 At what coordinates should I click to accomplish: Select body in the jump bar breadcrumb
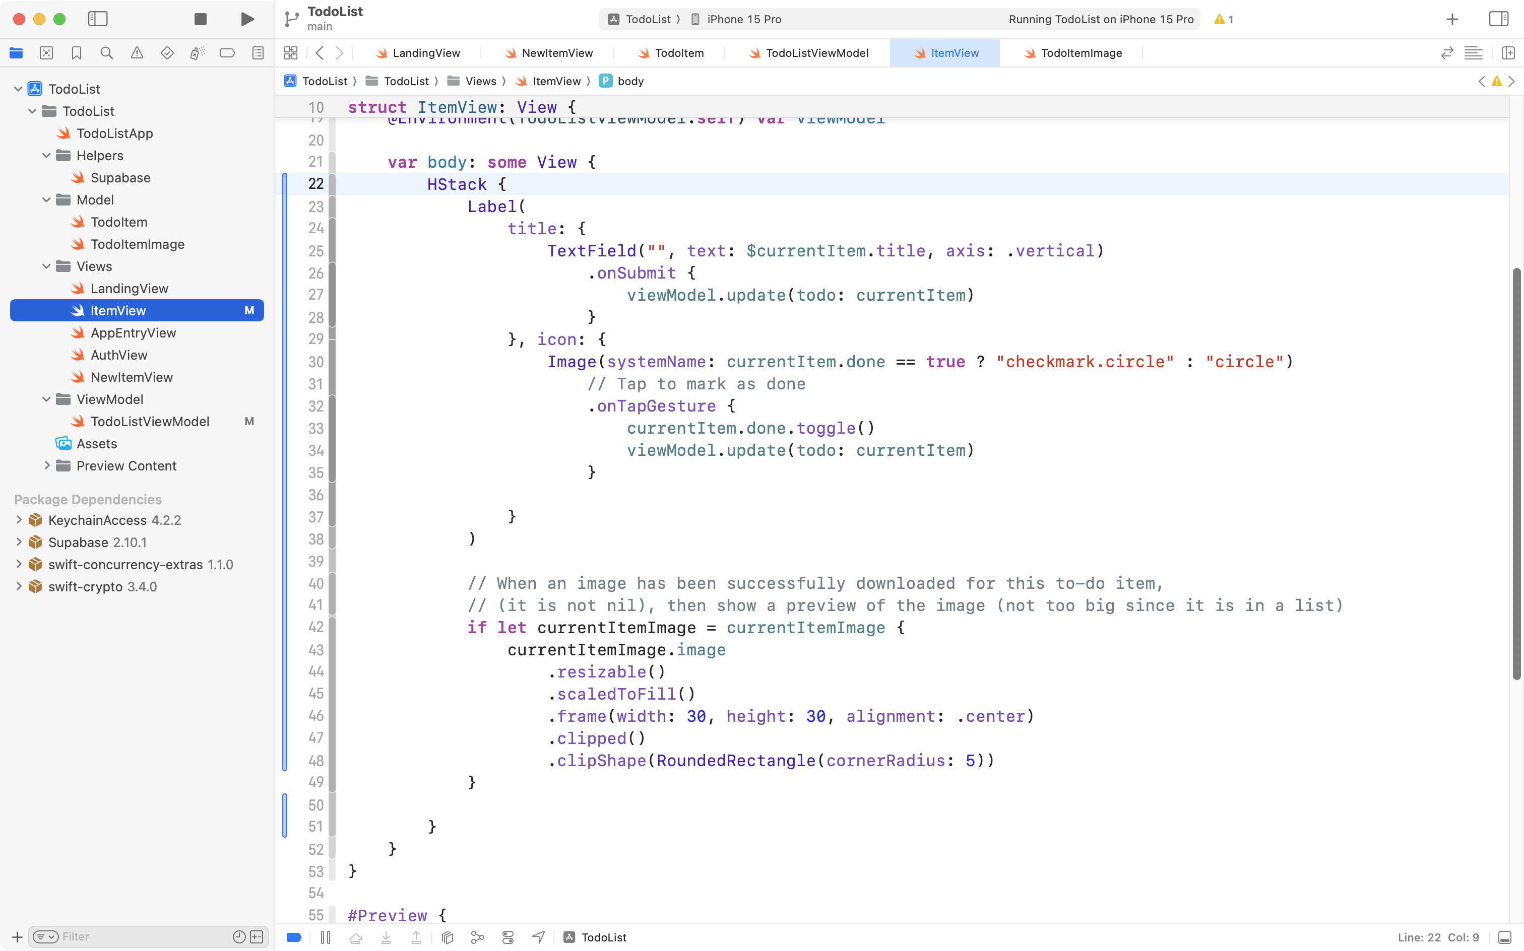(x=630, y=81)
